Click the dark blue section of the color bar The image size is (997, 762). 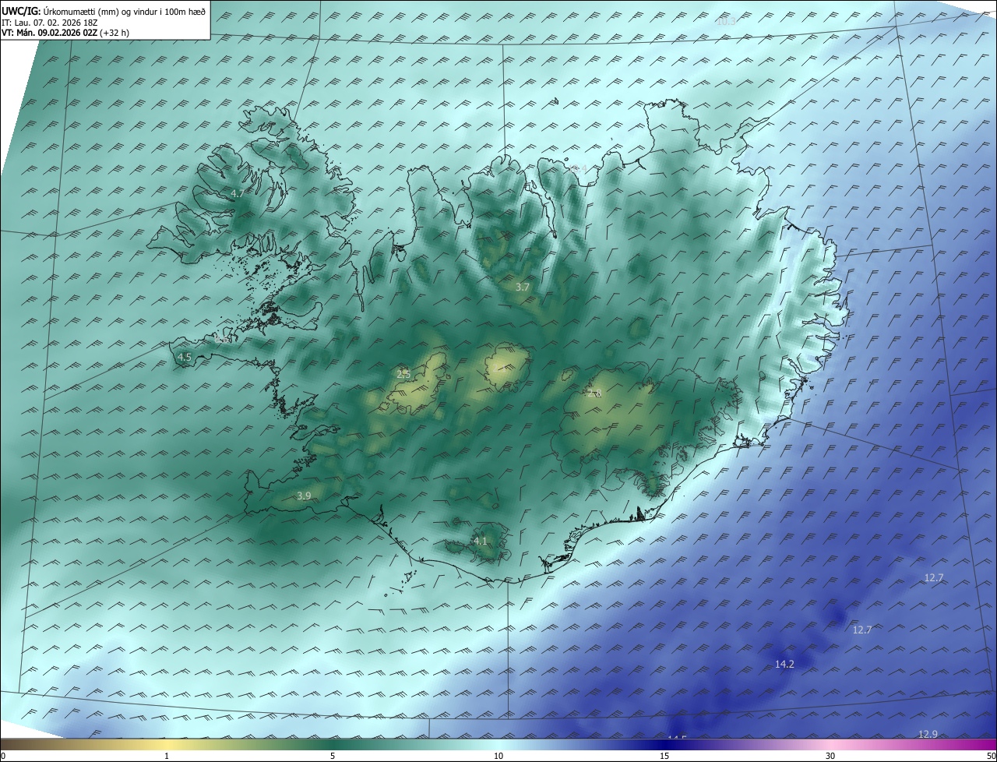click(x=664, y=745)
